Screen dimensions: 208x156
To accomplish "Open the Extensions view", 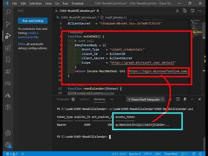I will coord(8,48).
